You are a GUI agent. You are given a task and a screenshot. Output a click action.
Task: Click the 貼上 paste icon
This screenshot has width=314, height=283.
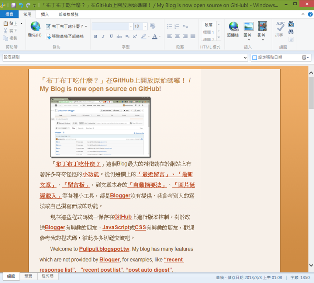tap(6, 24)
